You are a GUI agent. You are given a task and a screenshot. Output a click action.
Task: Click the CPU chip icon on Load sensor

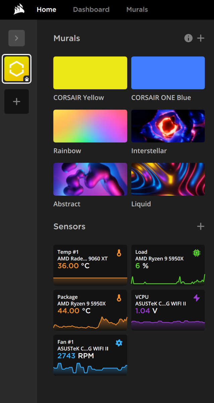point(197,253)
